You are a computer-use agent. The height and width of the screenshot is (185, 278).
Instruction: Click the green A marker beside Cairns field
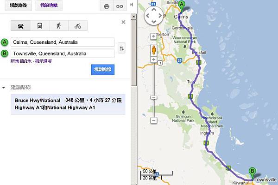5,42
